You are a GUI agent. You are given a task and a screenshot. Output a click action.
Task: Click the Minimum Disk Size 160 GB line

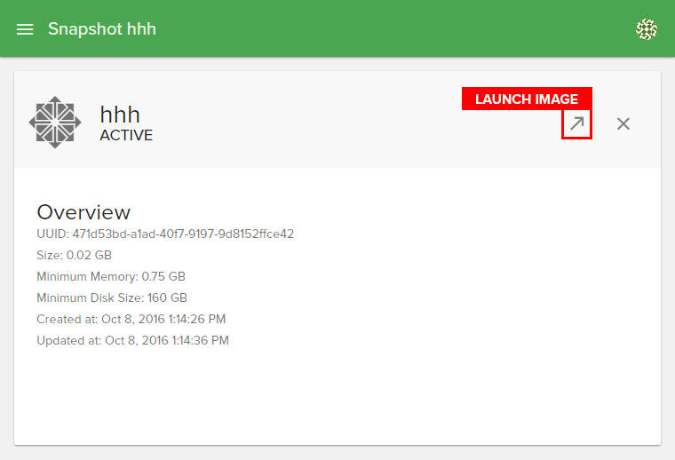click(112, 298)
